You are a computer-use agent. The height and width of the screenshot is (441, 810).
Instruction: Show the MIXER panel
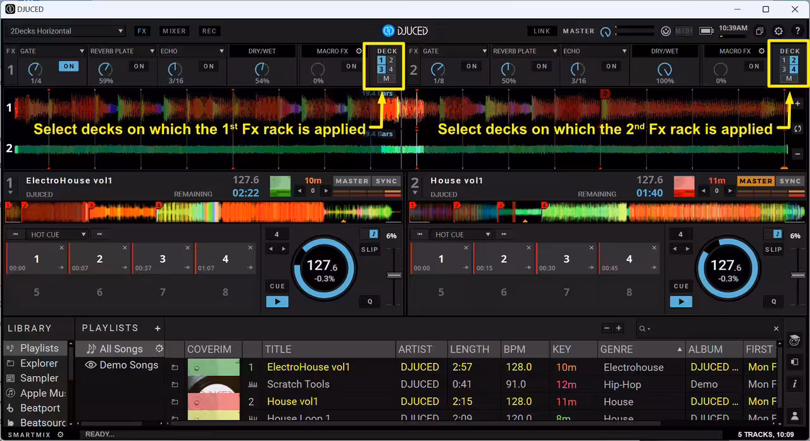click(174, 31)
